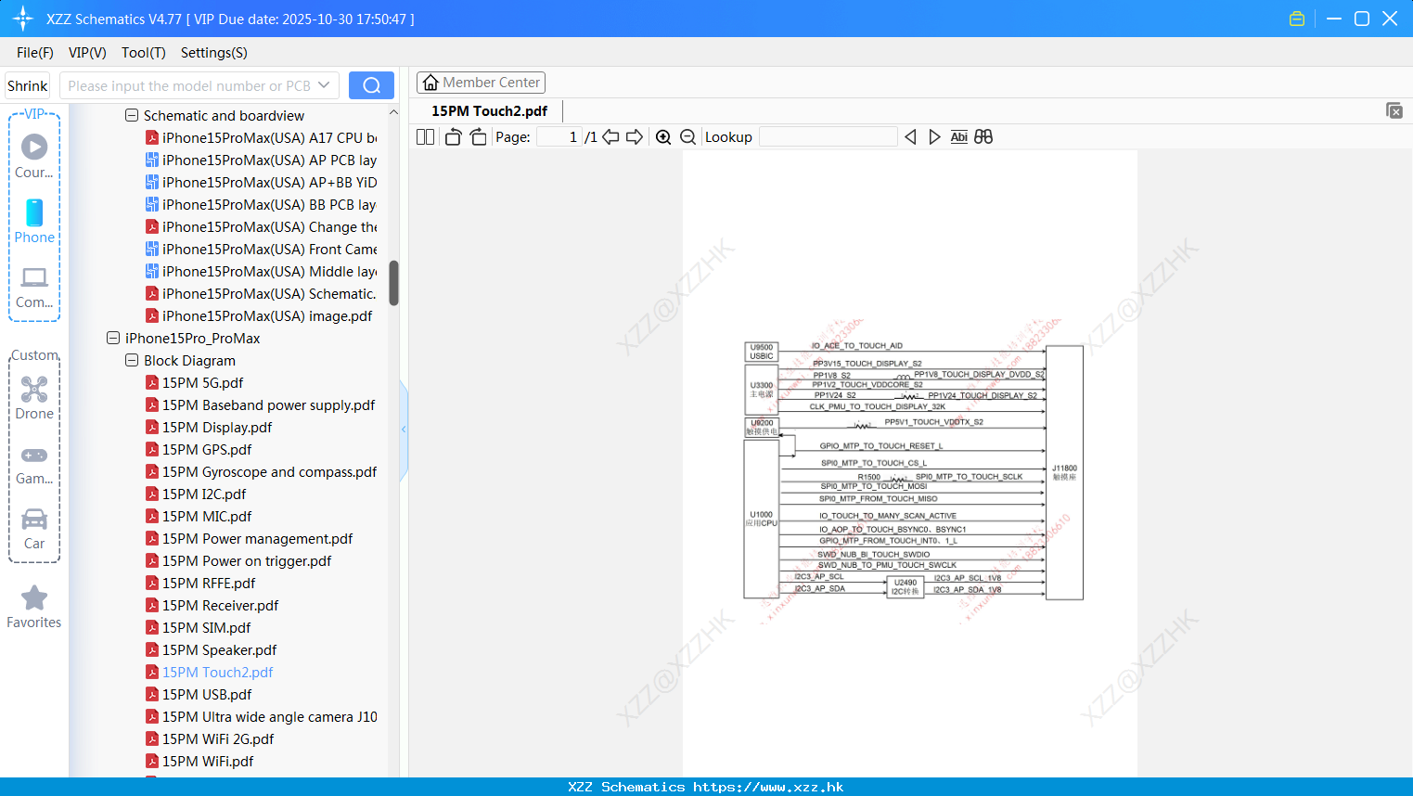
Task: Go to the previous page arrow
Action: point(610,137)
